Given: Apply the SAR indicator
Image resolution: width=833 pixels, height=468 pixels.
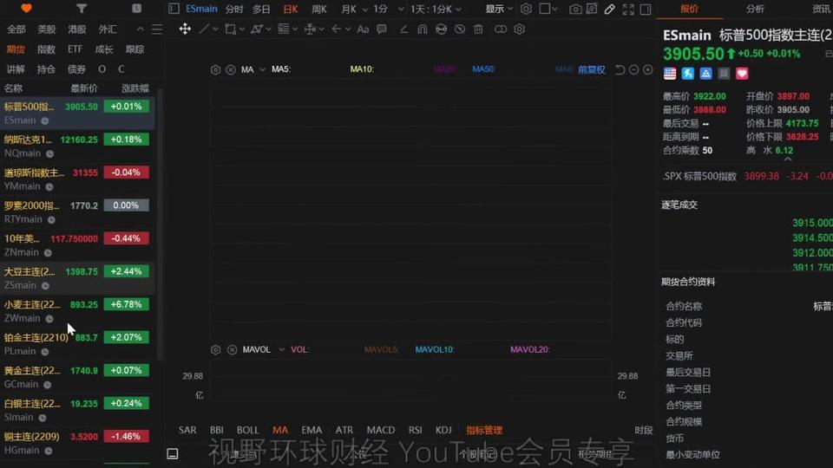Looking at the screenshot, I should point(187,430).
